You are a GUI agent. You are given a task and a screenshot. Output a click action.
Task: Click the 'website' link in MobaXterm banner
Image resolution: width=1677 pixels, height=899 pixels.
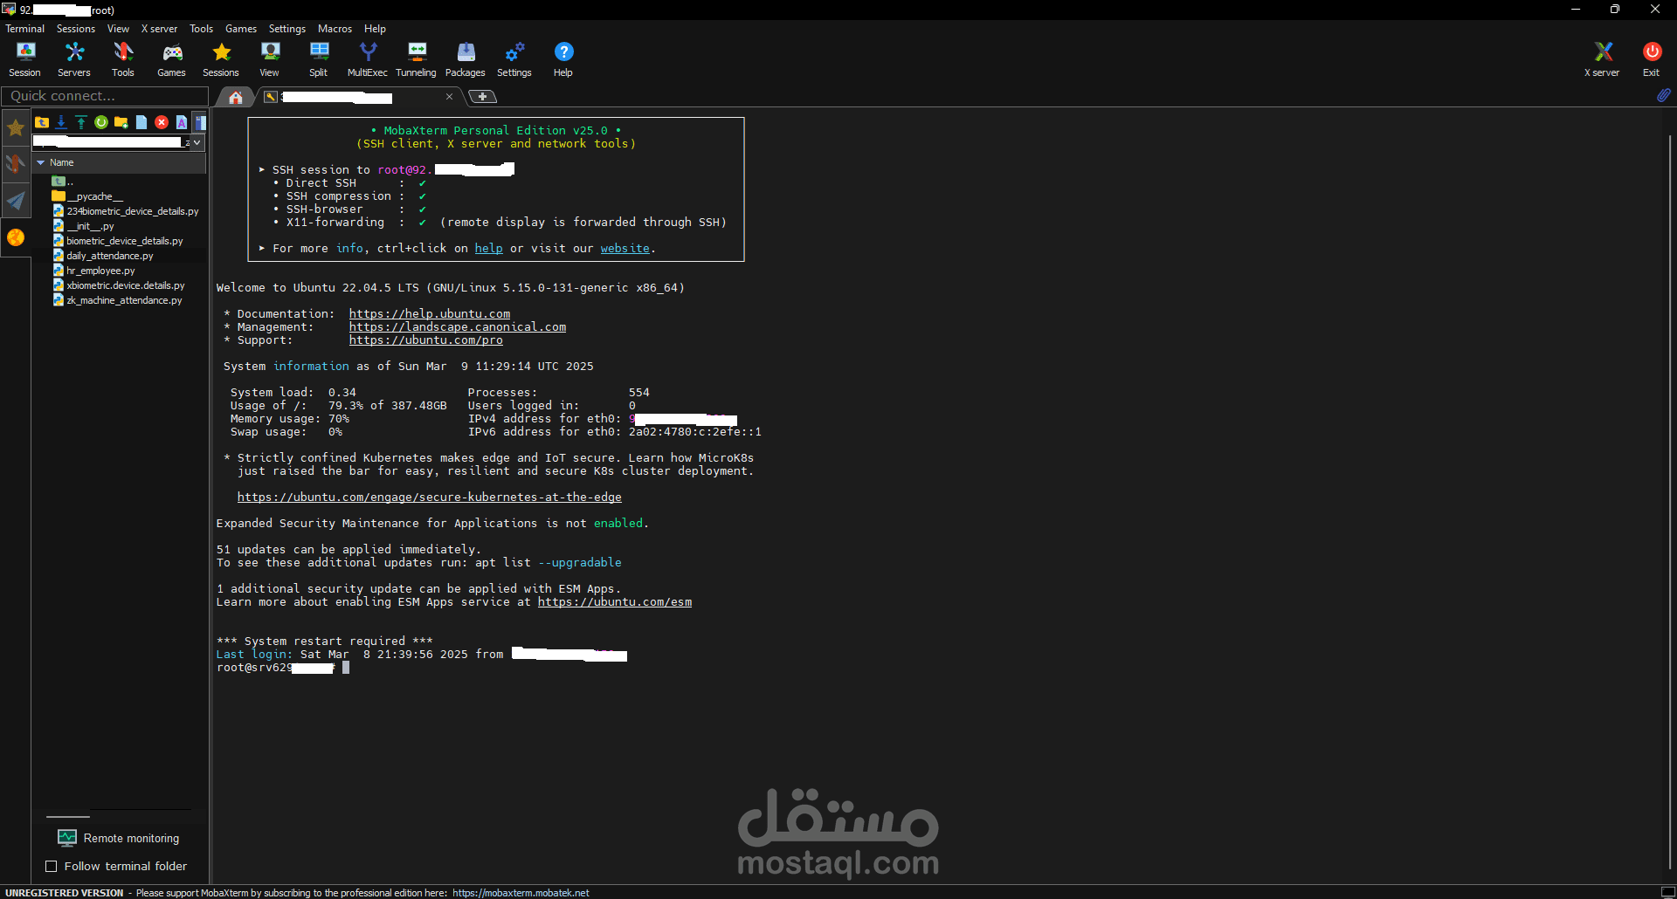(x=625, y=249)
